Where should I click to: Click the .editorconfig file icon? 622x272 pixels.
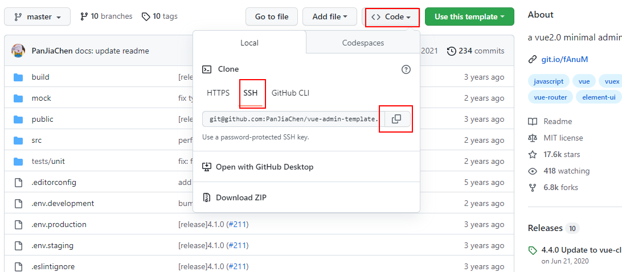click(x=18, y=183)
